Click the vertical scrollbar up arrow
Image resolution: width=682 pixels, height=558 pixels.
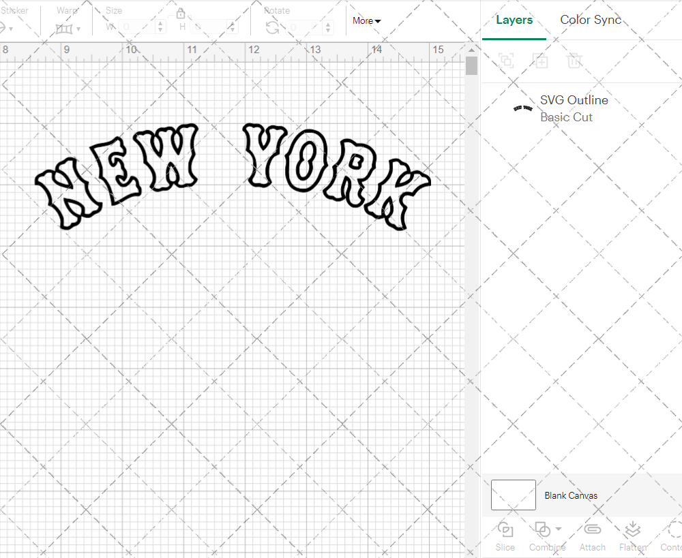click(471, 50)
